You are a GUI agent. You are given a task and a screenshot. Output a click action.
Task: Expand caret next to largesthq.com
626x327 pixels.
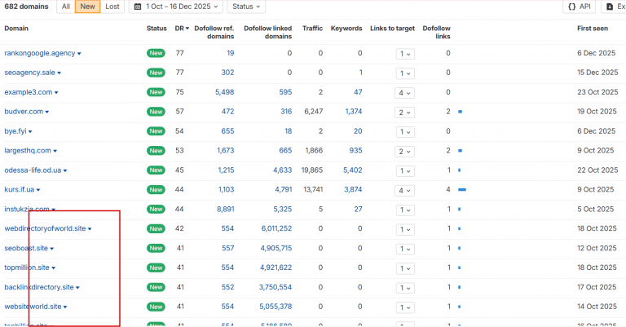coord(55,152)
